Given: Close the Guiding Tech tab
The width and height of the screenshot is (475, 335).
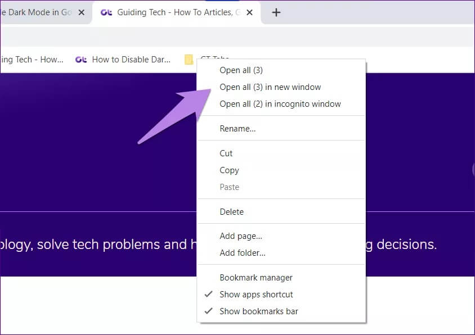Looking at the screenshot, I should click(x=249, y=12).
